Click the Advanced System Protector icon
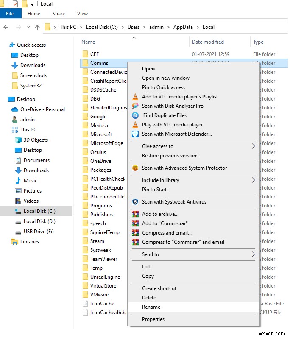Image resolution: width=290 pixels, height=338 pixels. coord(135,168)
